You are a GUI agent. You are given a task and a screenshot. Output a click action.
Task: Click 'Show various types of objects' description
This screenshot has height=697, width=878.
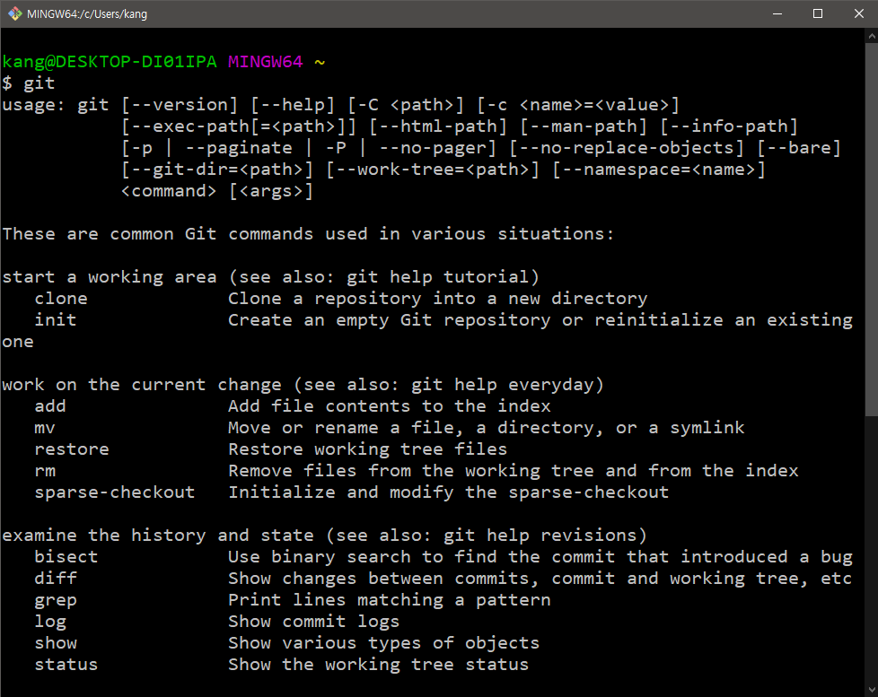pos(383,643)
